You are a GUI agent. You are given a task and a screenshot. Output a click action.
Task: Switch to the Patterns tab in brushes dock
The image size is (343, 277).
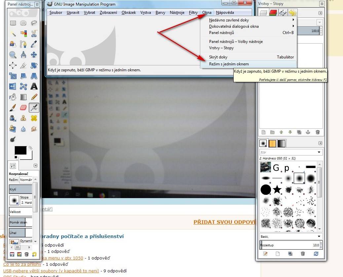[272, 143]
